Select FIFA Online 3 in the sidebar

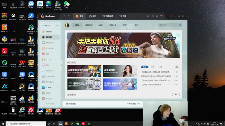pyautogui.click(x=50, y=76)
